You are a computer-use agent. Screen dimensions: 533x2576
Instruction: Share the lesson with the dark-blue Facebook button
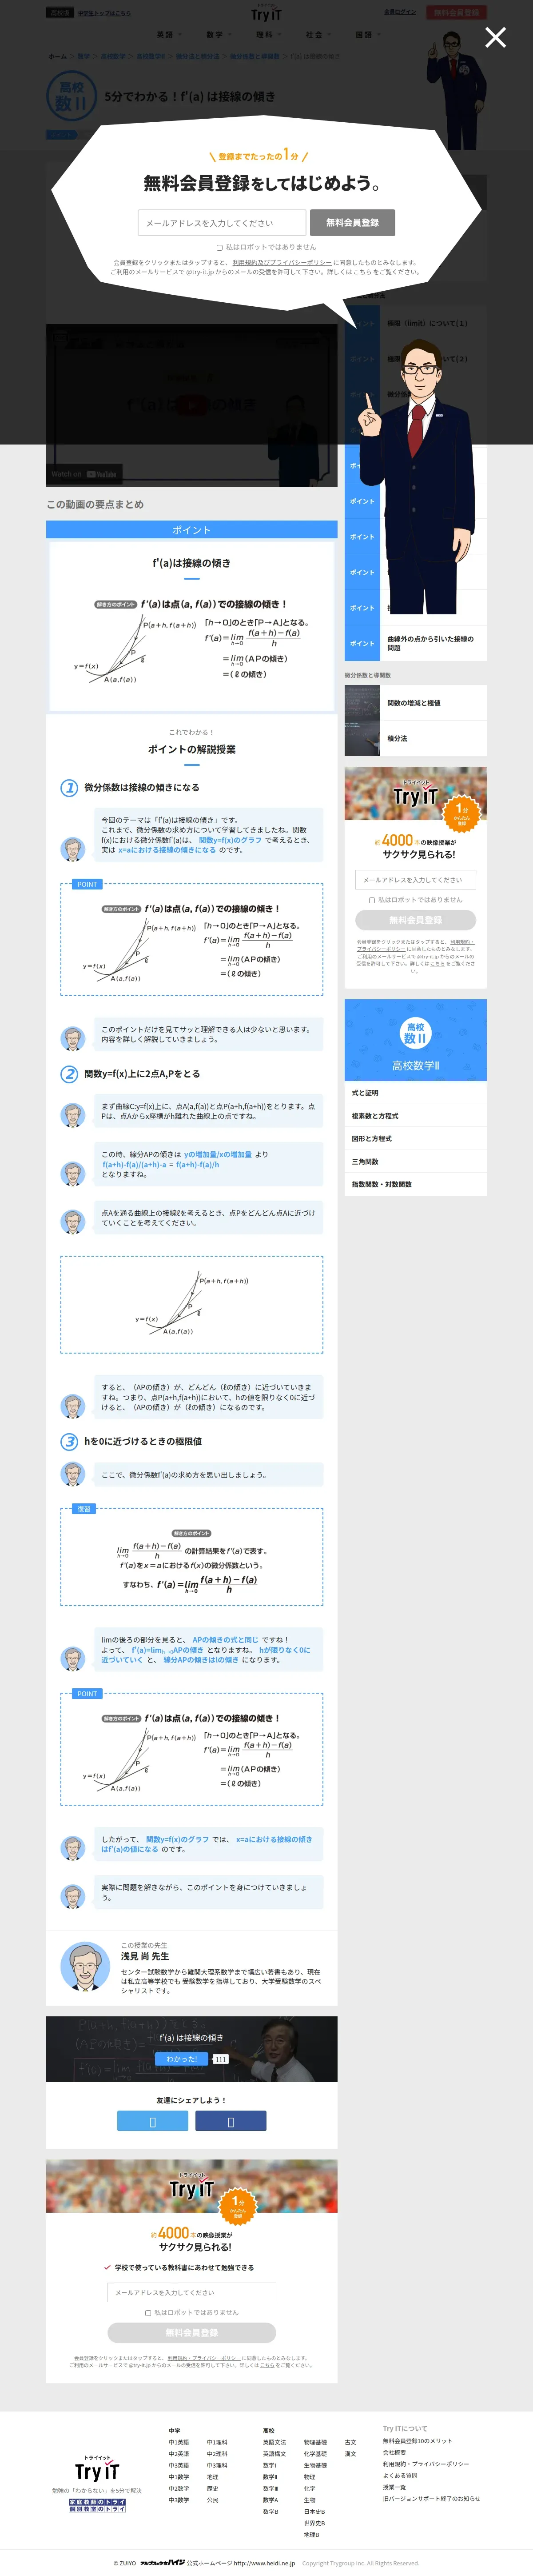230,2121
